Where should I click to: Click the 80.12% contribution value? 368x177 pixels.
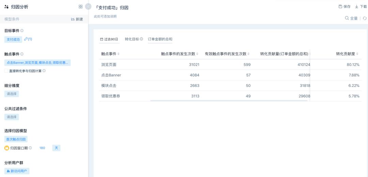click(x=353, y=65)
